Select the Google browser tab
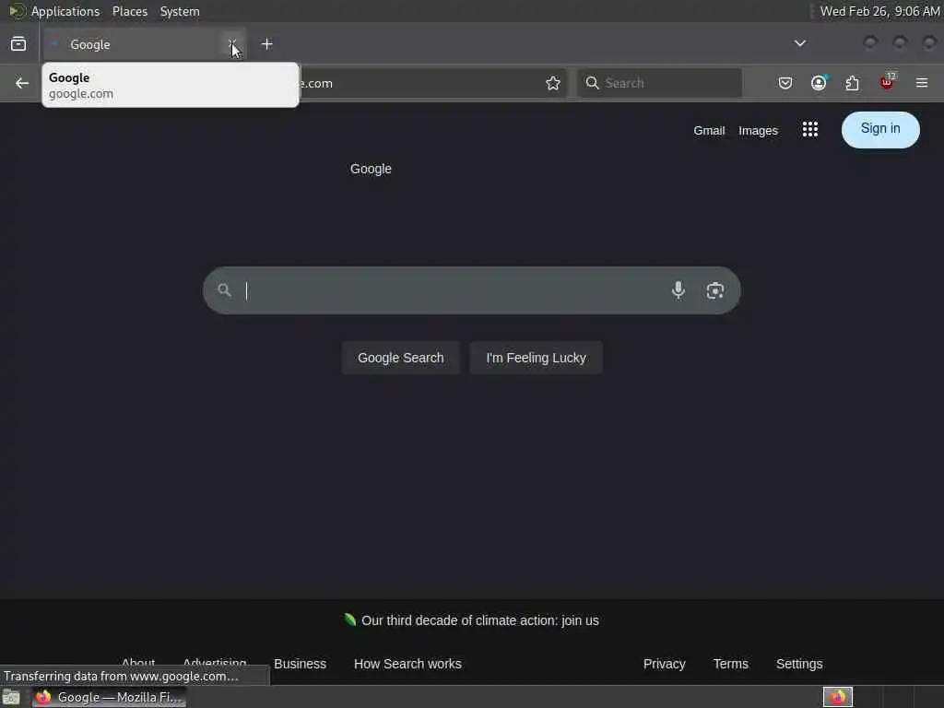This screenshot has width=944, height=708. pyautogui.click(x=145, y=44)
